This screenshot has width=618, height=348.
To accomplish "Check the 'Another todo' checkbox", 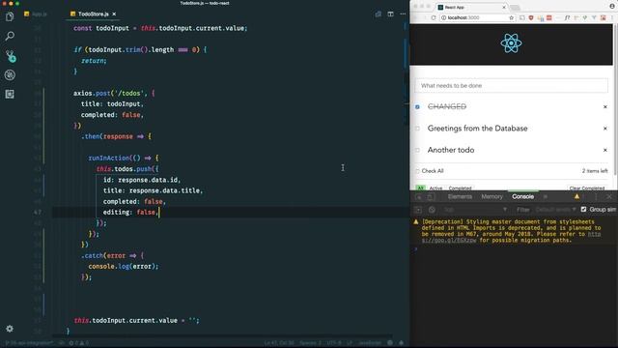I will click(x=417, y=150).
